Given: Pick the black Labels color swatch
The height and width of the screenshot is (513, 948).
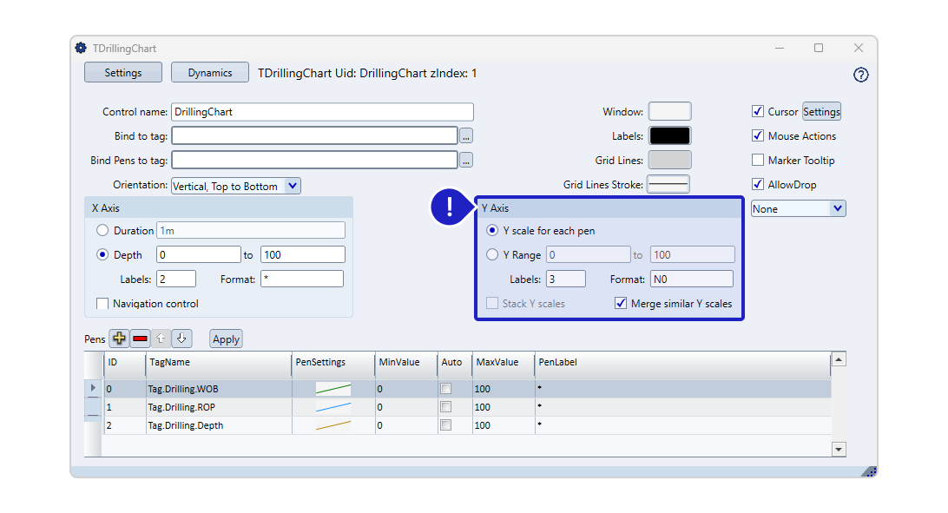Looking at the screenshot, I should (x=670, y=136).
